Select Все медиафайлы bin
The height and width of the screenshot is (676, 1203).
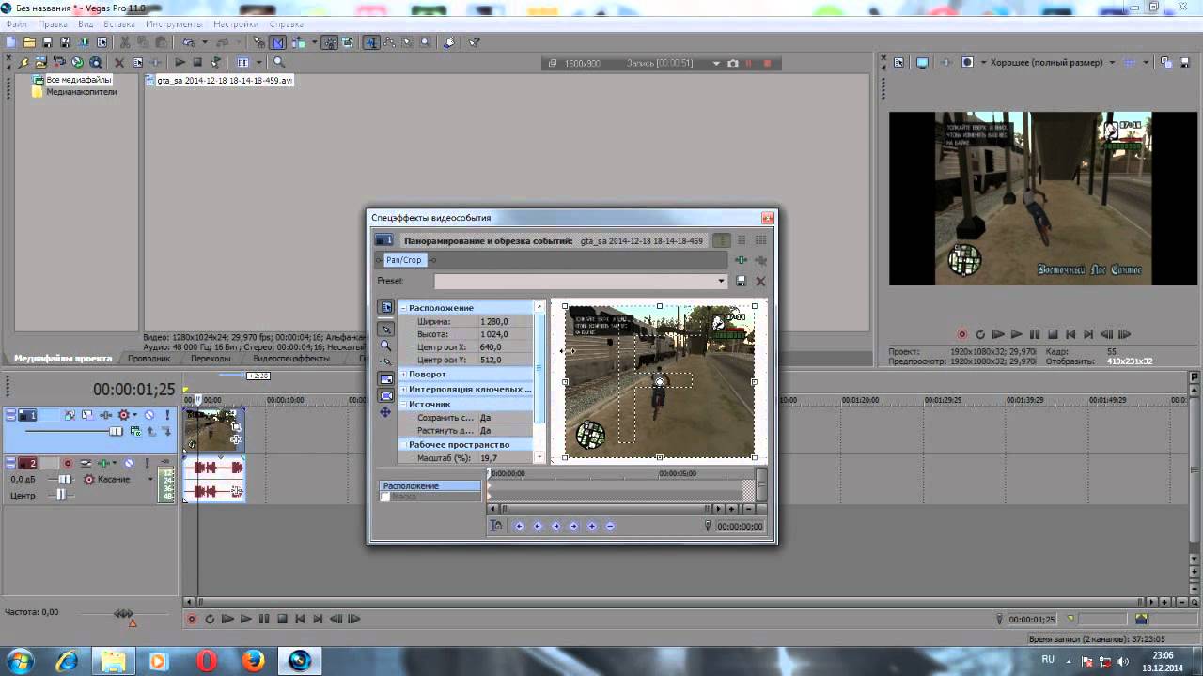pos(79,80)
